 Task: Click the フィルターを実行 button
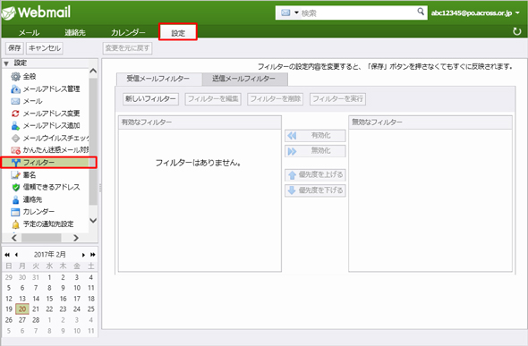pyautogui.click(x=337, y=99)
